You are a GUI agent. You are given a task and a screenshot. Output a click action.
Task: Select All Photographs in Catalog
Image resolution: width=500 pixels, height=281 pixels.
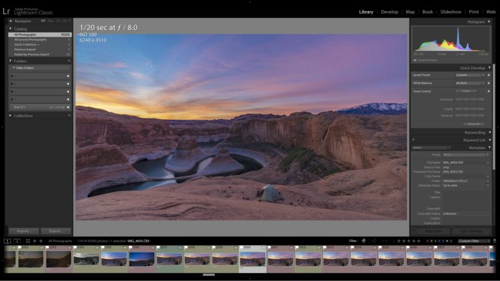coord(40,34)
